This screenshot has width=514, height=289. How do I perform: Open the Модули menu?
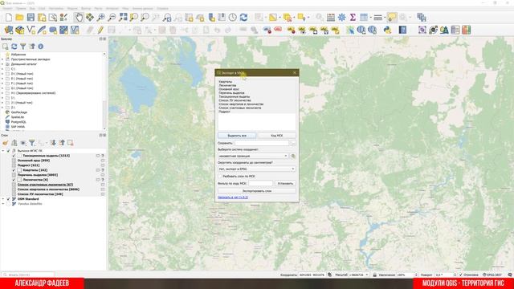pyautogui.click(x=72, y=8)
